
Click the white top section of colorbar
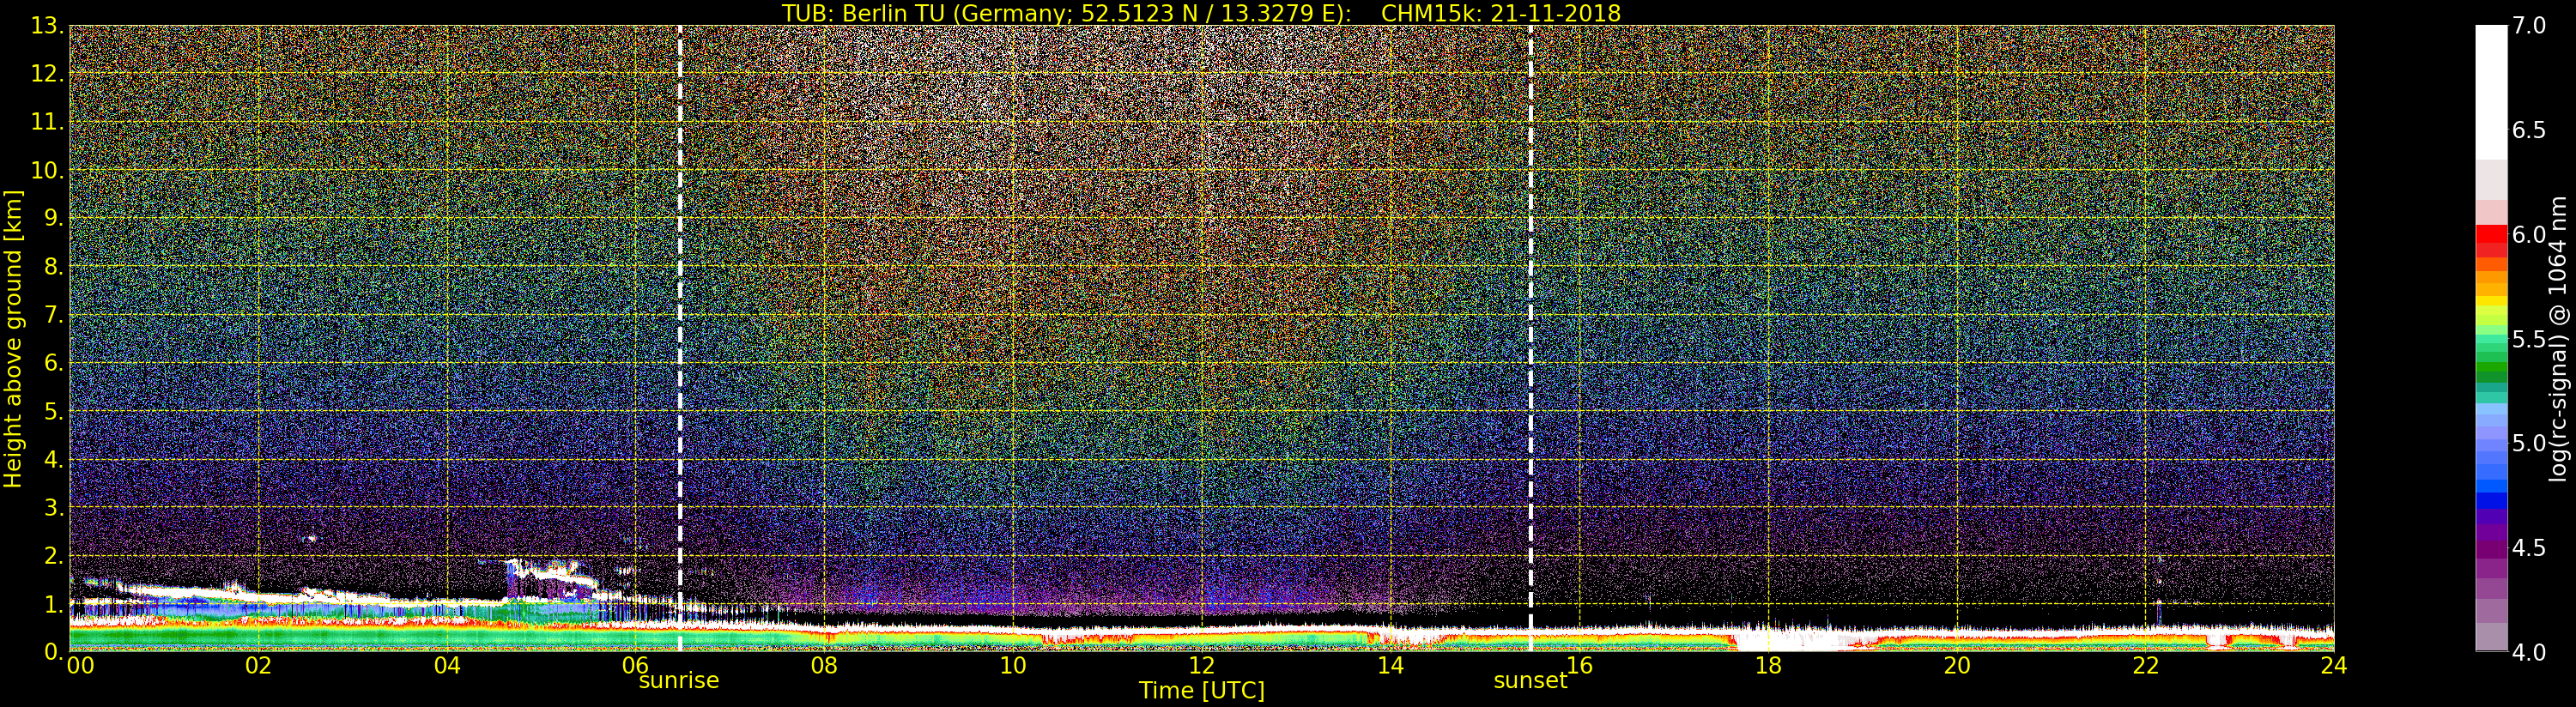[2491, 92]
